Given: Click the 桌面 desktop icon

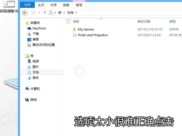Looking at the screenshot, I should (x=29, y=40).
